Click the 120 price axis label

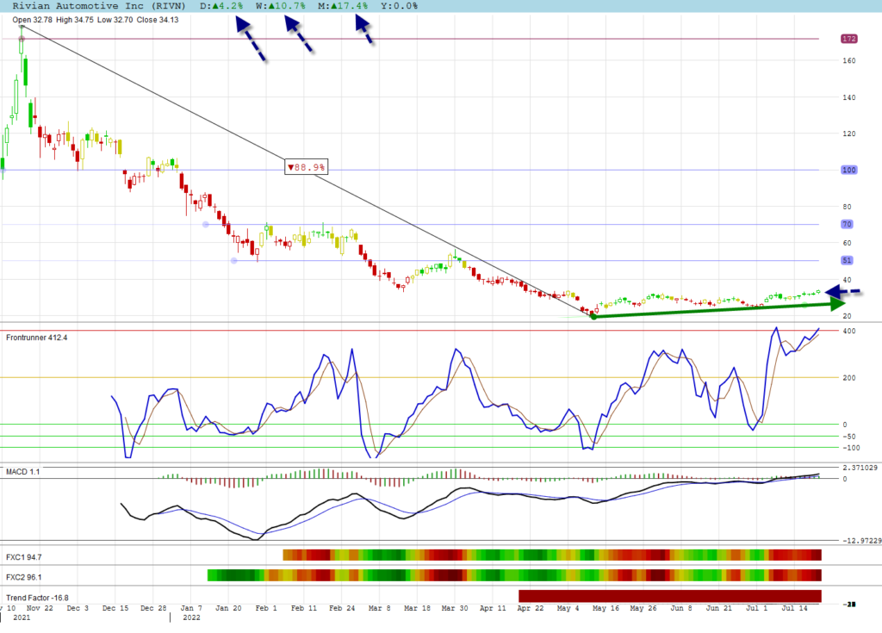[x=848, y=133]
